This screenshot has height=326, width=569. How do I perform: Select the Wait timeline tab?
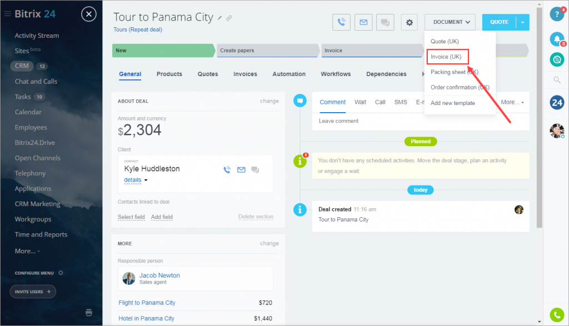point(360,102)
